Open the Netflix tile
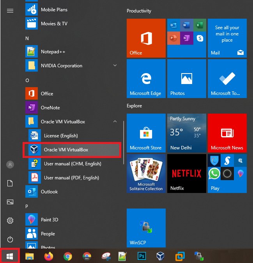Image resolution: width=253 pixels, height=263 pixels. [x=187, y=174]
